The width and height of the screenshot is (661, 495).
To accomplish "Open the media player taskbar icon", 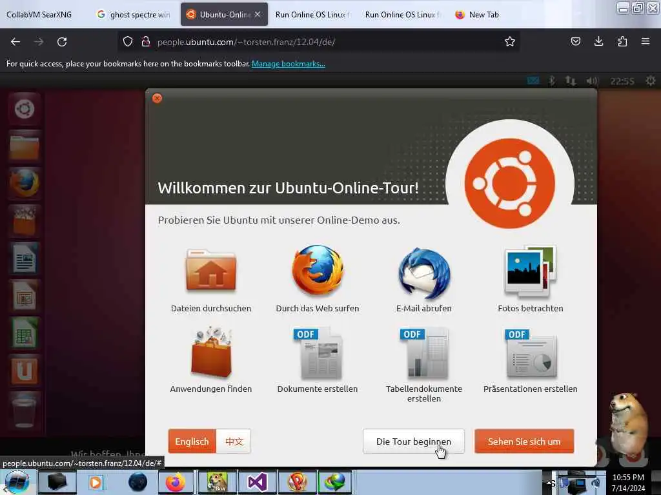I will point(96,482).
